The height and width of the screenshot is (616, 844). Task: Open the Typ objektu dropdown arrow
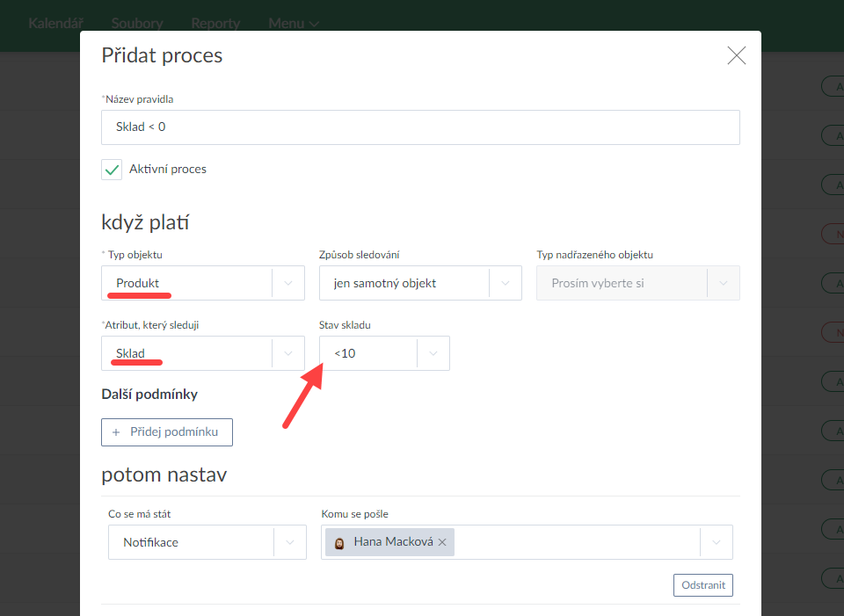tap(287, 284)
